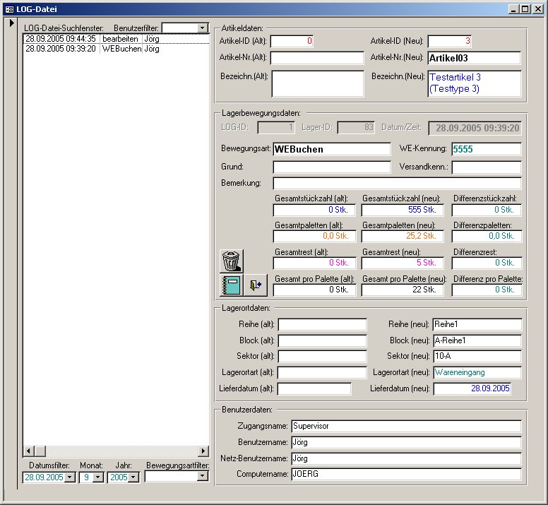Click into the Bemerkung field
This screenshot has width=548, height=505.
pos(397,183)
